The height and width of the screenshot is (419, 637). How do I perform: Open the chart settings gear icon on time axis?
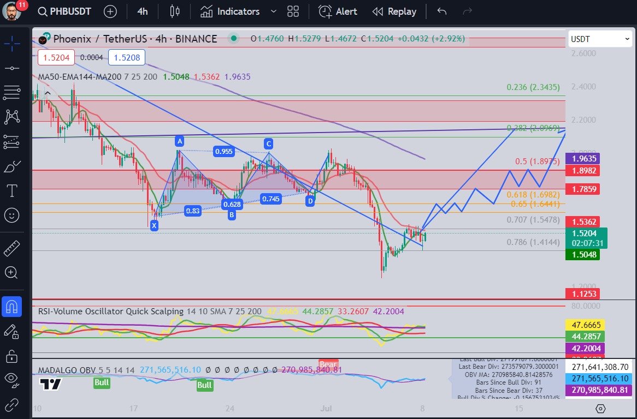pyautogui.click(x=600, y=409)
